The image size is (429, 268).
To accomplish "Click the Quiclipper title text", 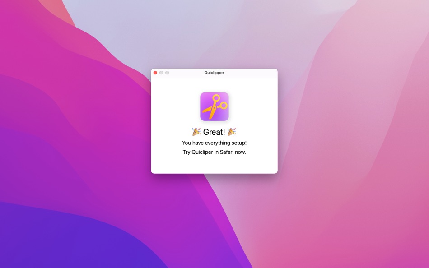I will (214, 72).
